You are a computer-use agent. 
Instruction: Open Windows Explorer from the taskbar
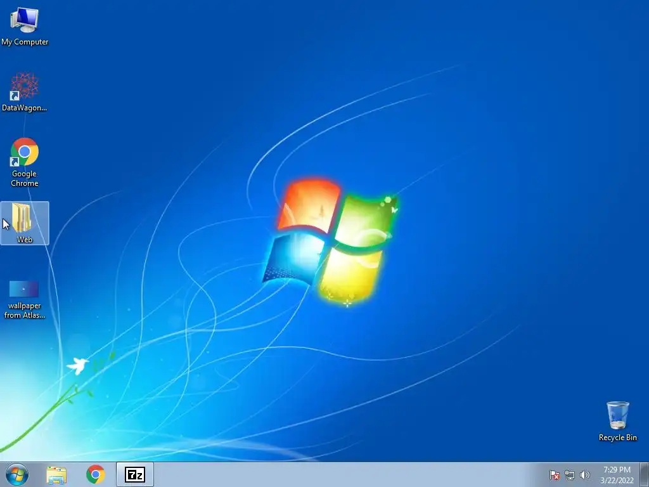tap(56, 474)
